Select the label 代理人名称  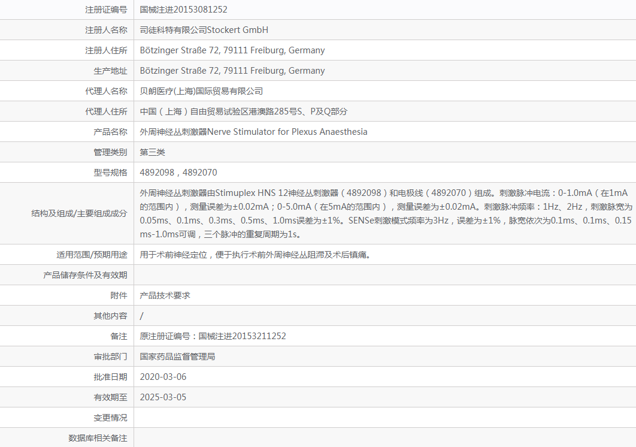[106, 91]
